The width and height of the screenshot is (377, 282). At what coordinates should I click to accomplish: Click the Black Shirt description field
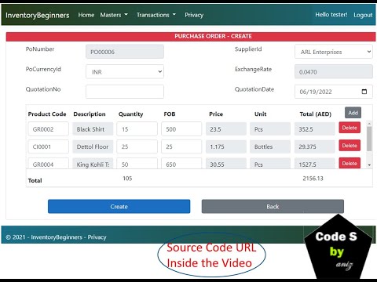point(93,129)
